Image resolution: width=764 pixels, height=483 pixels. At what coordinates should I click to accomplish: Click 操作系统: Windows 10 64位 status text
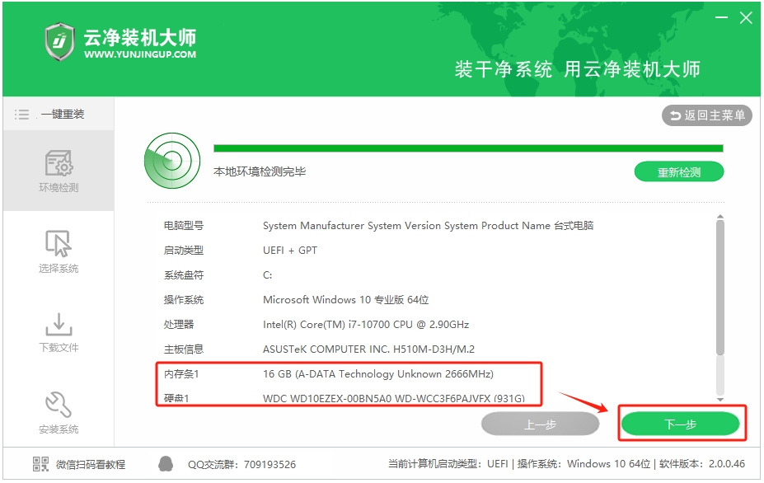[x=584, y=464]
